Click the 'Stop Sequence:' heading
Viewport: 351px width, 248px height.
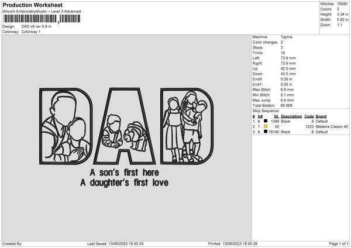[266, 111]
